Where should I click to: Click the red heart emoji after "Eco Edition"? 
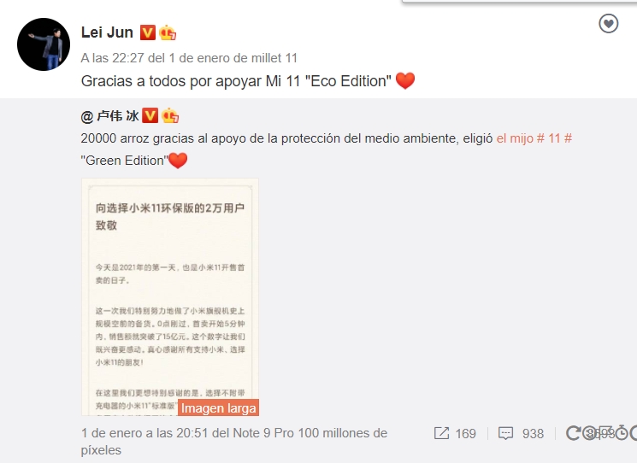point(405,80)
